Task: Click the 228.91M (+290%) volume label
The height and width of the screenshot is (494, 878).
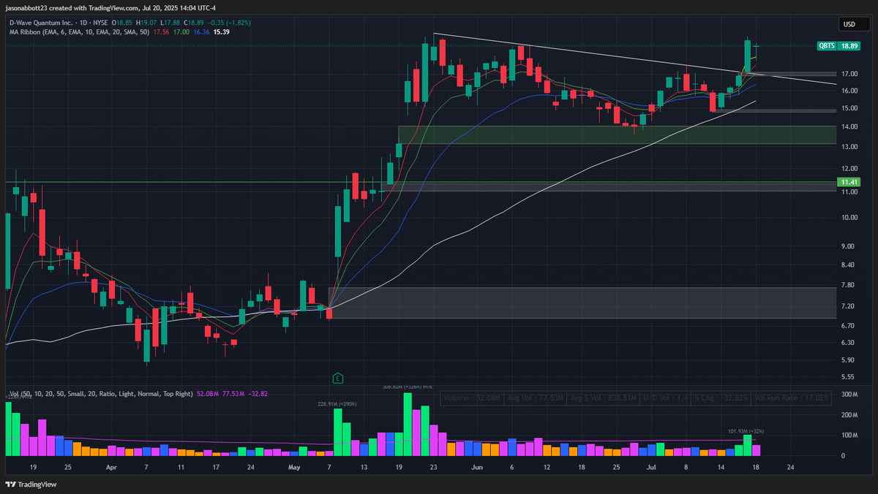Action: click(x=337, y=403)
